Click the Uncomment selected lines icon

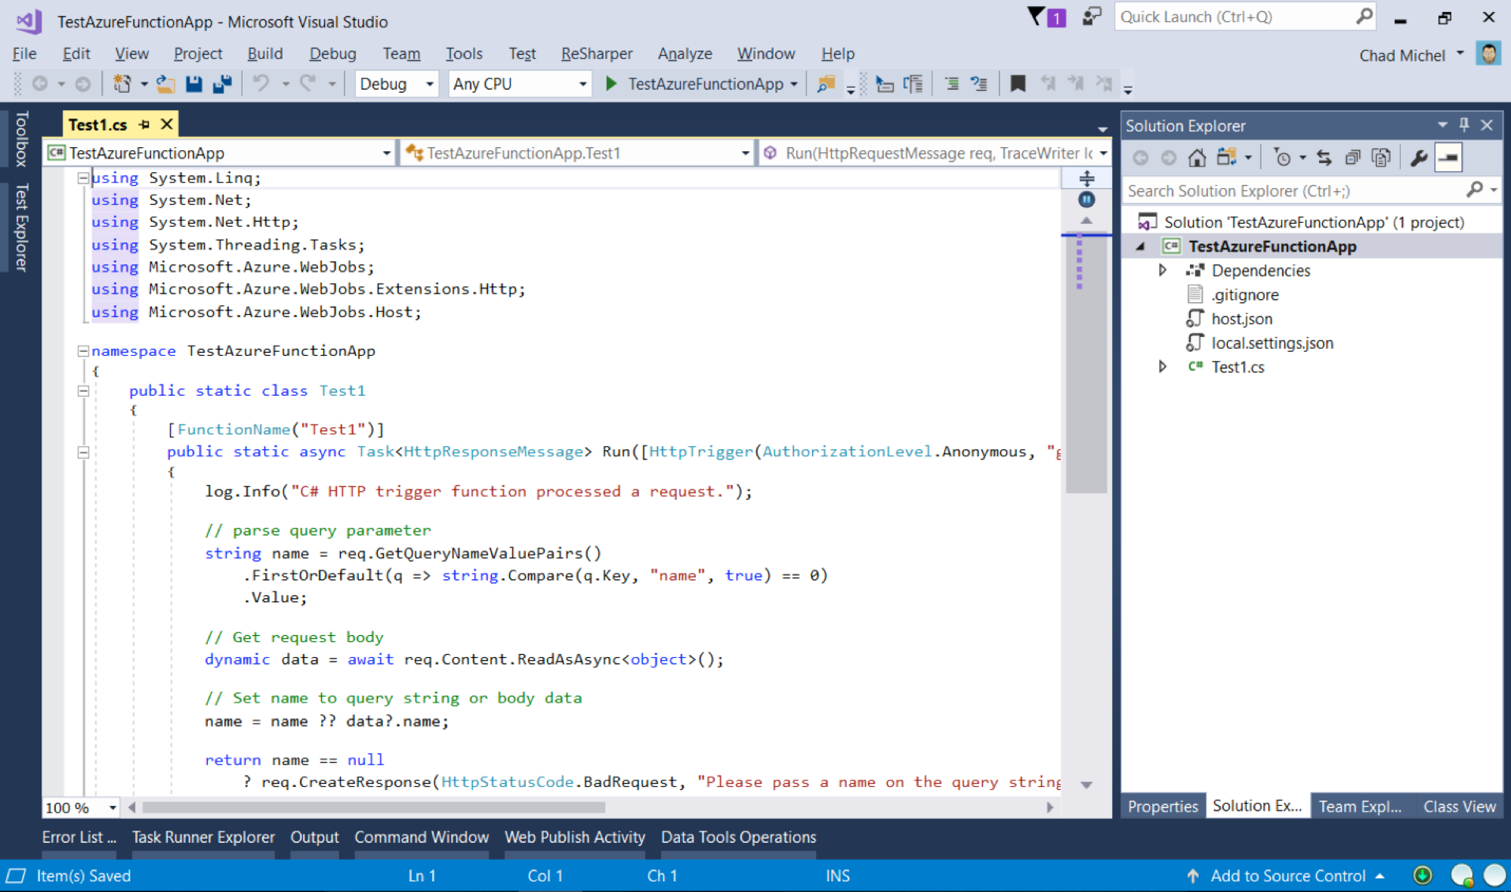pyautogui.click(x=979, y=84)
